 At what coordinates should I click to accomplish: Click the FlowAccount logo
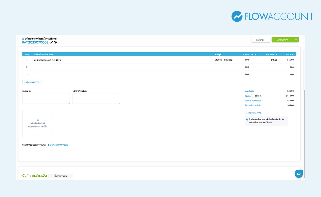pyautogui.click(x=273, y=16)
